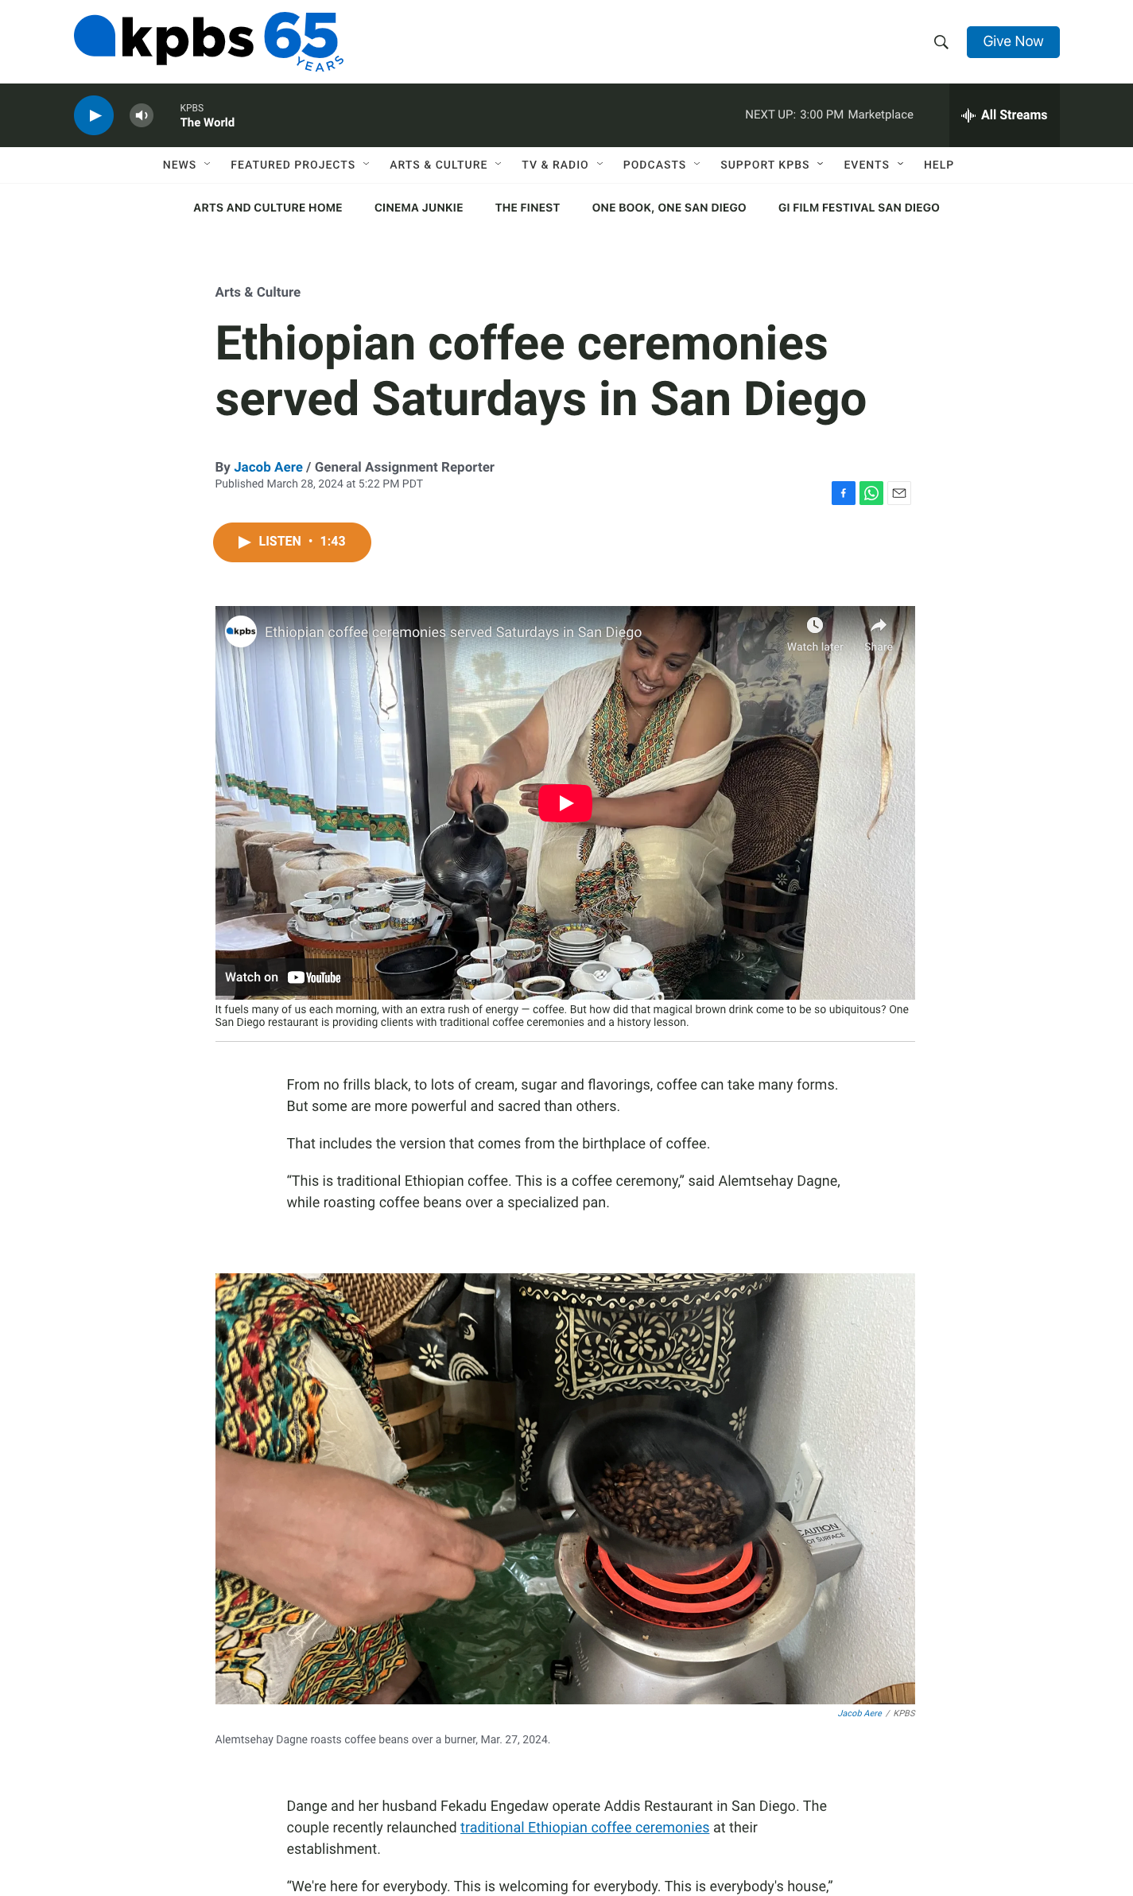
Task: Mute the live stream volume
Action: [x=142, y=115]
